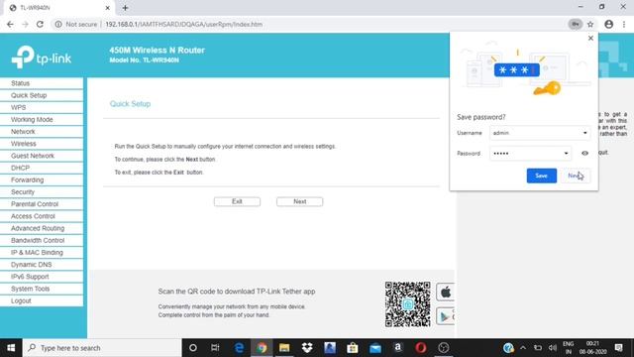The image size is (634, 357).
Task: Click the Not secure info icon
Action: 58,24
